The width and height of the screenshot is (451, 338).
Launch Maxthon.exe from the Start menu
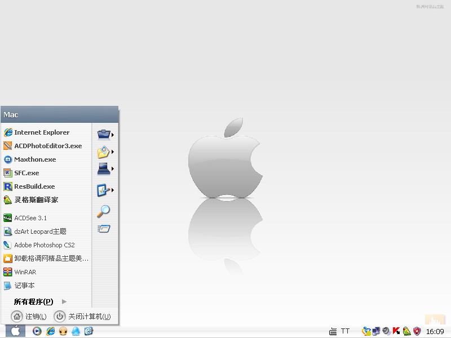tap(46, 159)
